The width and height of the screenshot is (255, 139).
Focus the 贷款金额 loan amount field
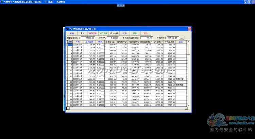tap(88, 38)
